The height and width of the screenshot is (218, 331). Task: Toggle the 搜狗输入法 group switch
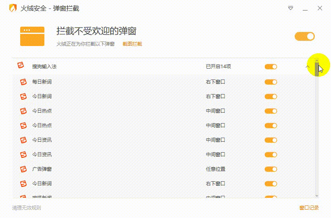pos(271,67)
